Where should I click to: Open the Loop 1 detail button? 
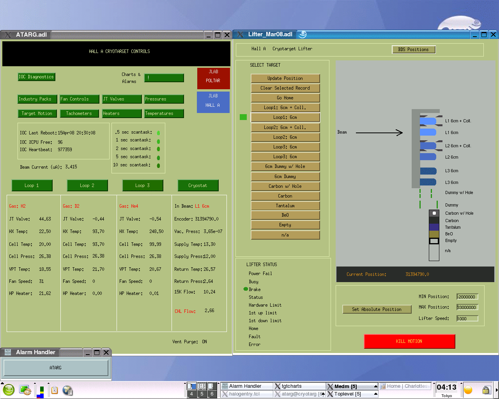pyautogui.click(x=32, y=185)
